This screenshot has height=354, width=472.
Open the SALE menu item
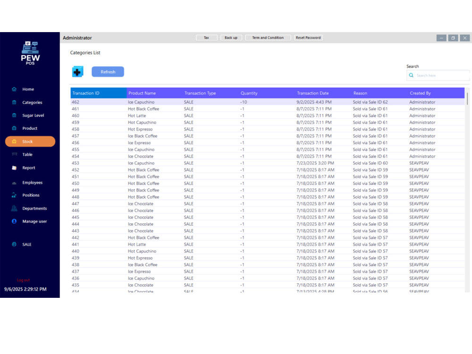click(27, 244)
